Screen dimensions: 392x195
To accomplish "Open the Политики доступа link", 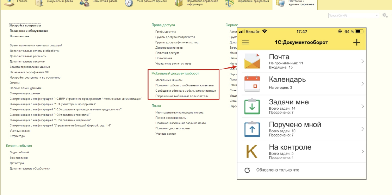I will tap(167, 53).
